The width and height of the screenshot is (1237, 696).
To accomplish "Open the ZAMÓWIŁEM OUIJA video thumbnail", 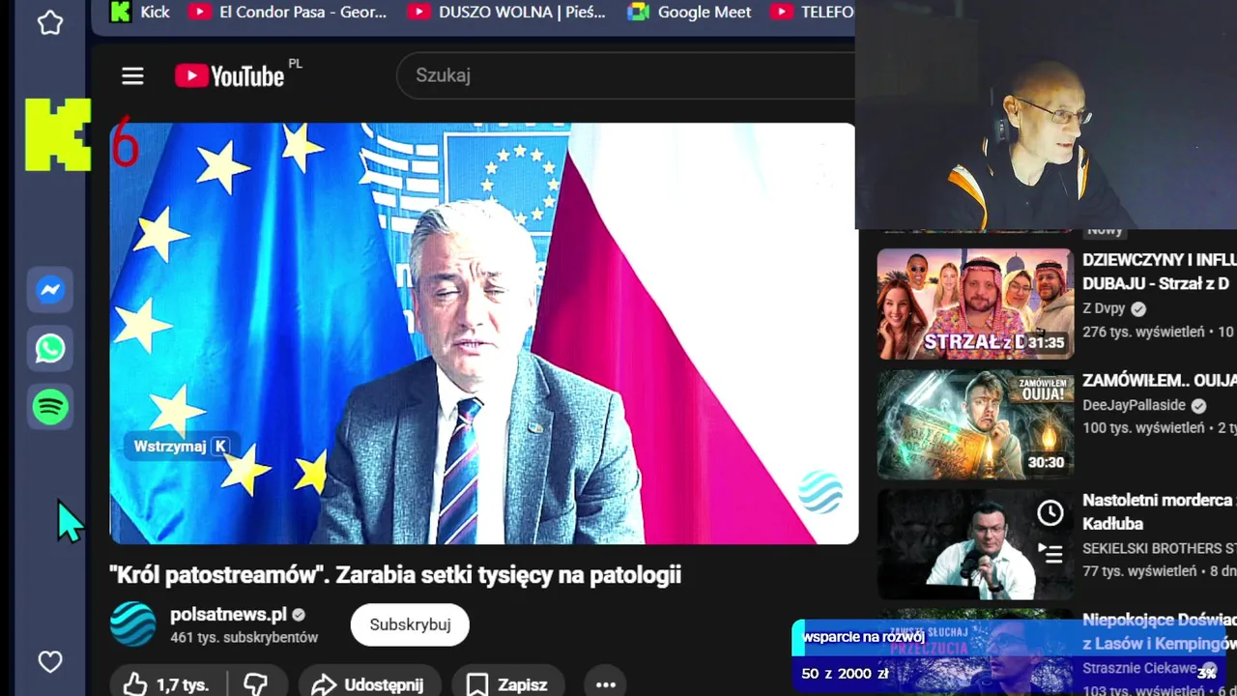I will [975, 424].
